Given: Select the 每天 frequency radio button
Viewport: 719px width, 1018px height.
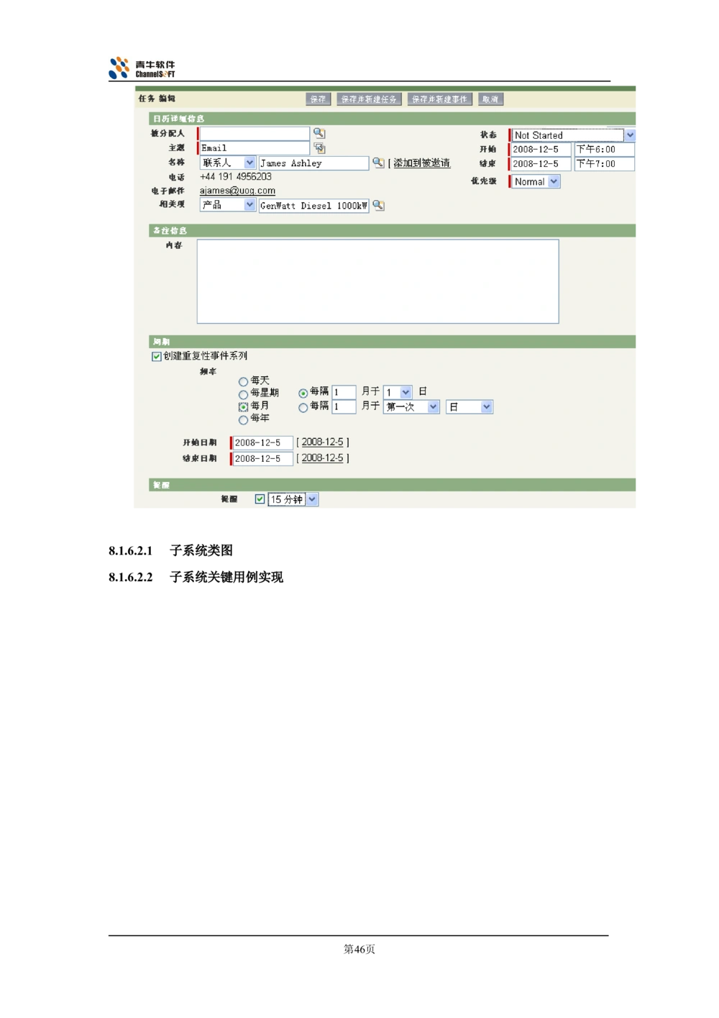Looking at the screenshot, I should point(243,381).
